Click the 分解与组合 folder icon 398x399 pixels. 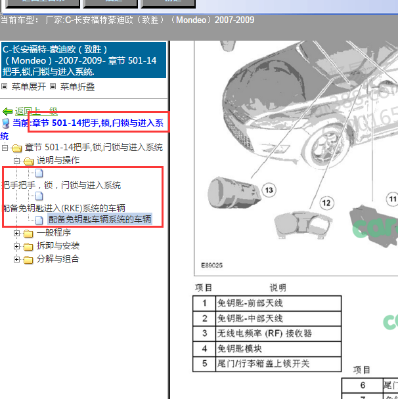28,260
